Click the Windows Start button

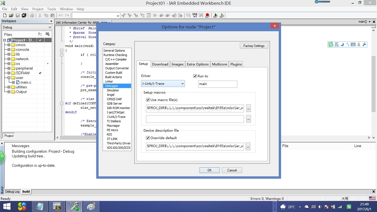pyautogui.click(x=7, y=206)
